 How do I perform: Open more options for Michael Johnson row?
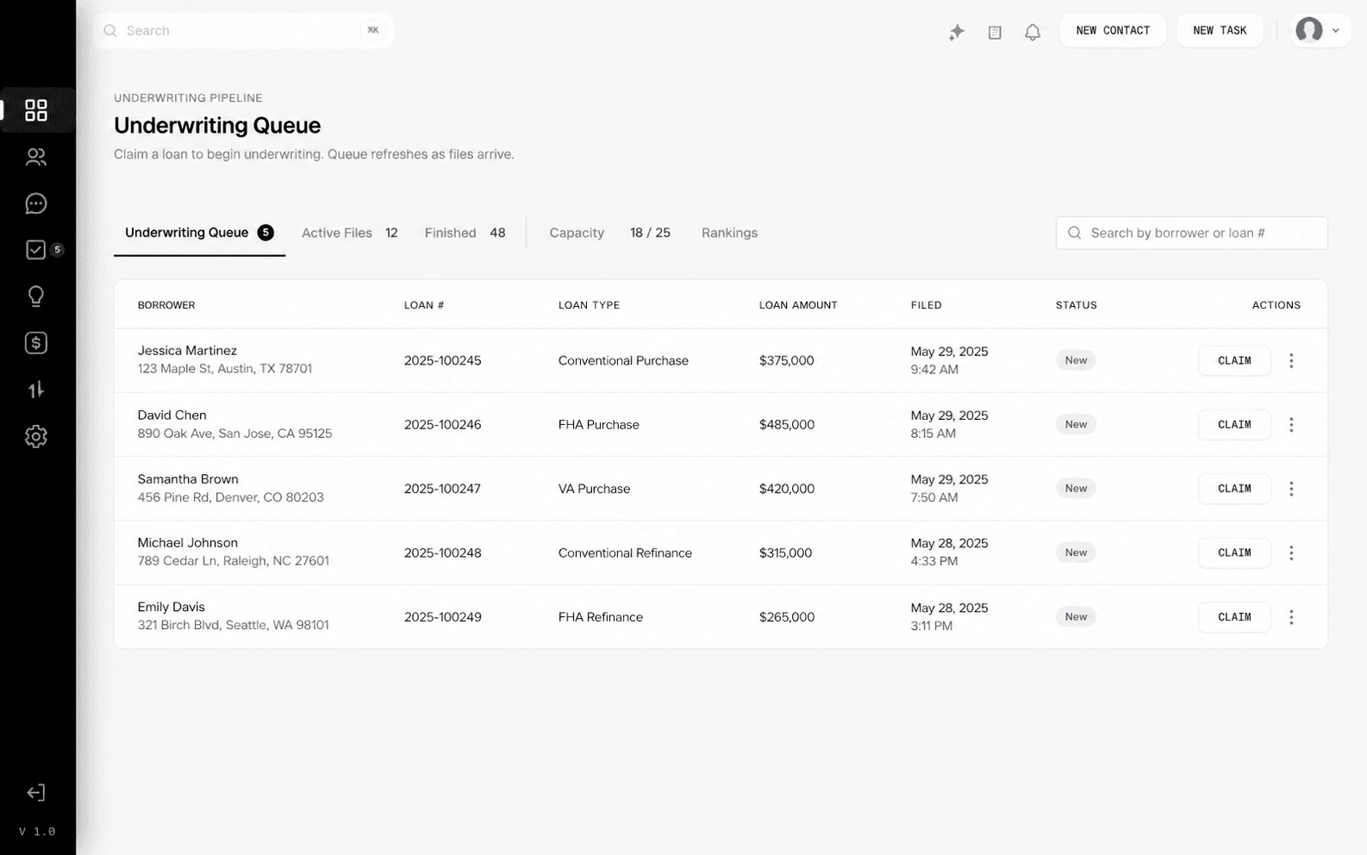pyautogui.click(x=1291, y=552)
